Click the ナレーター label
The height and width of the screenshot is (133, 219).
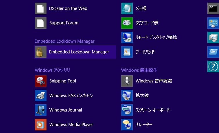pos(144,125)
